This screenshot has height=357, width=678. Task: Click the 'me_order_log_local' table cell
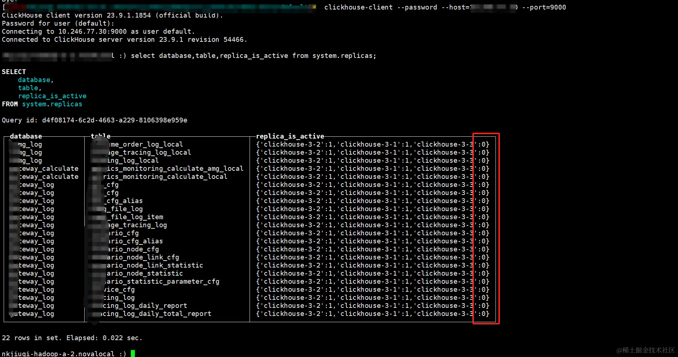(147, 144)
